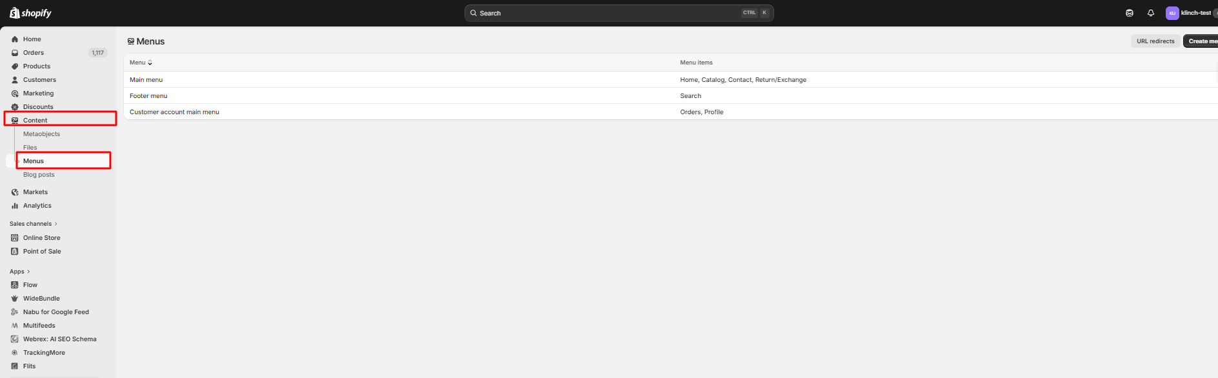Click the Products tag icon
Viewport: 1218px width, 378px height.
coord(15,66)
